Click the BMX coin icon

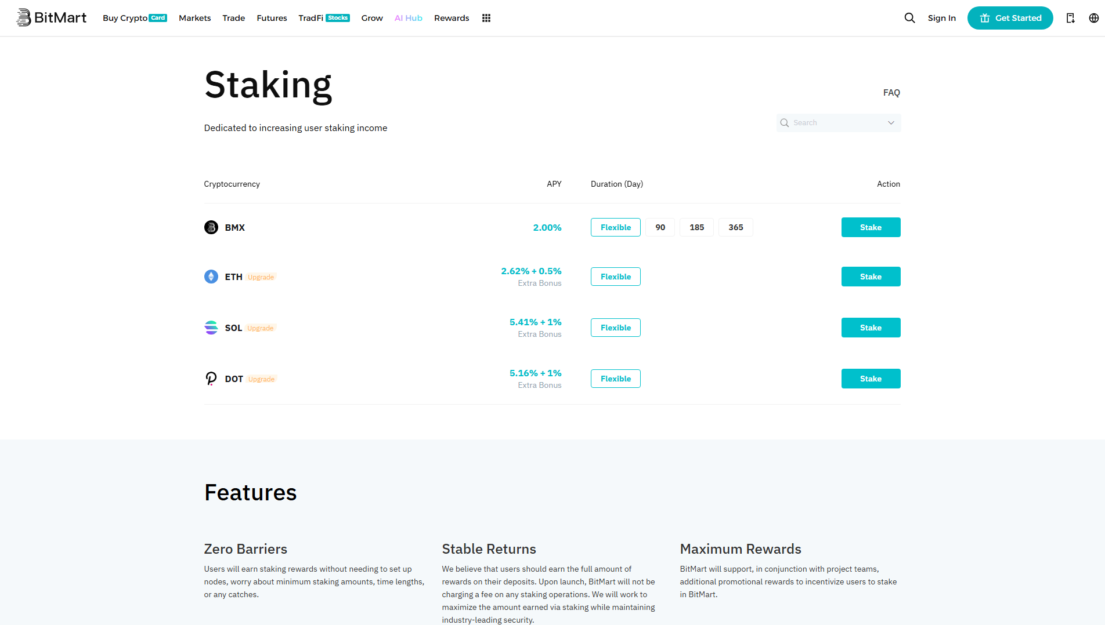211,227
